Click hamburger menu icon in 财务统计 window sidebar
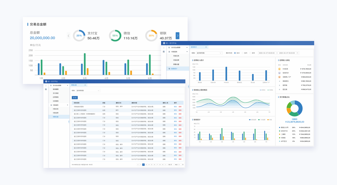This screenshot has width=337, height=185. 164,48
